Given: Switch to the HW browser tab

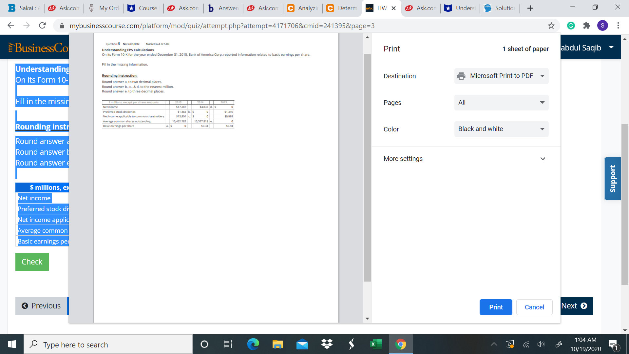Looking at the screenshot, I should point(381,8).
